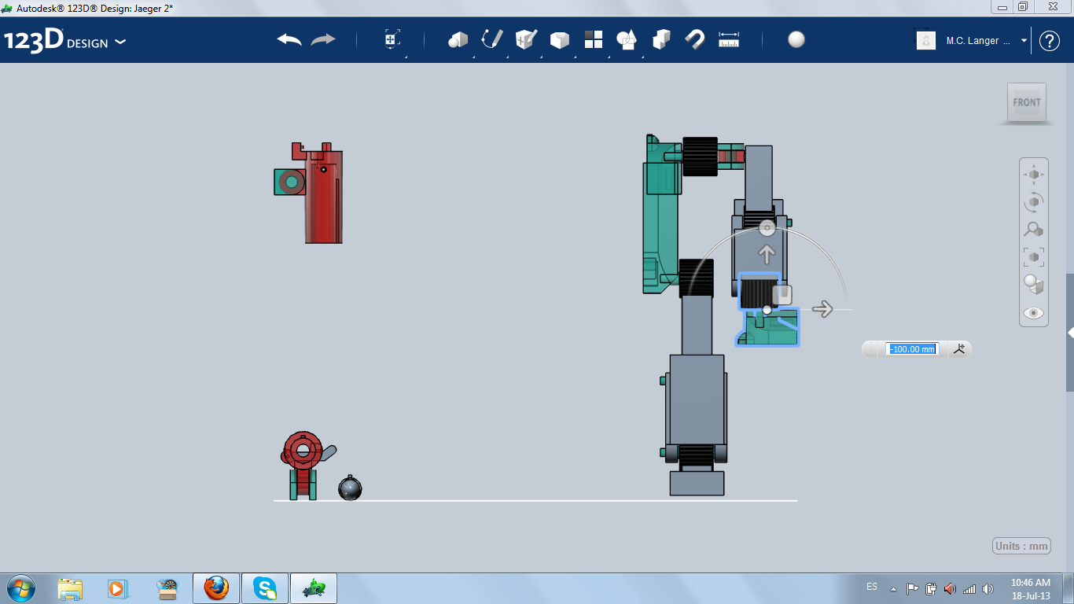Select the large gray leg block
The height and width of the screenshot is (604, 1074).
pyautogui.click(x=697, y=400)
